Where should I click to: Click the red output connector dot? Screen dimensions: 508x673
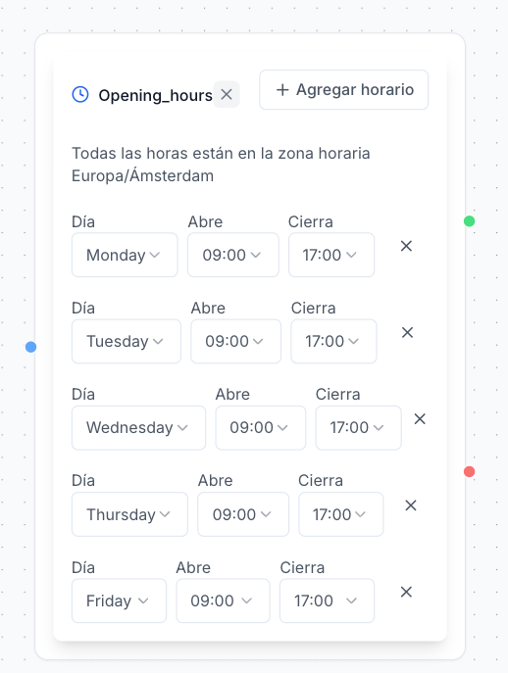point(470,472)
